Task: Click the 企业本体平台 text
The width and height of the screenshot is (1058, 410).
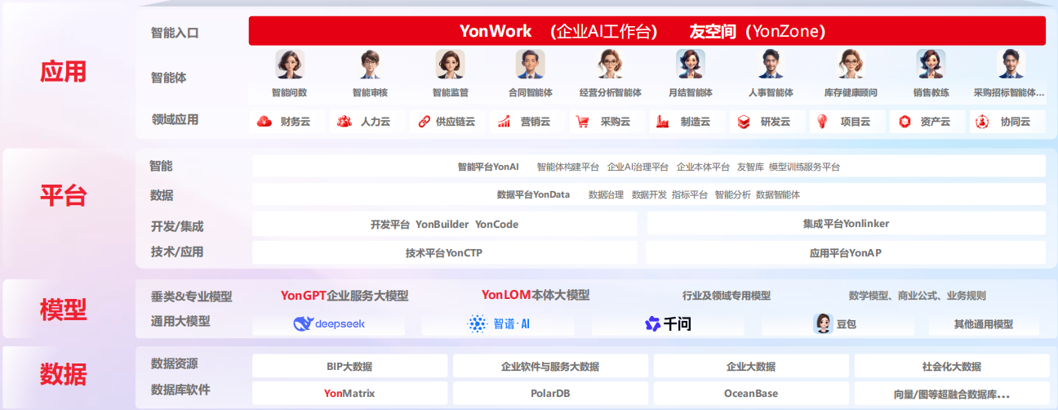Action: point(703,167)
